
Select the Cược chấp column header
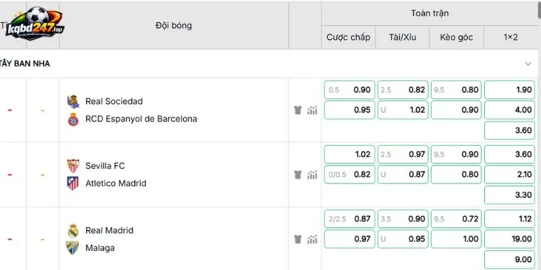pos(348,37)
